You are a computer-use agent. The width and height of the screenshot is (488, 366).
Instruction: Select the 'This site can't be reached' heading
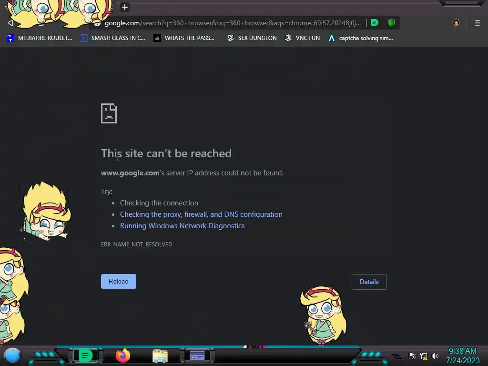tap(166, 153)
